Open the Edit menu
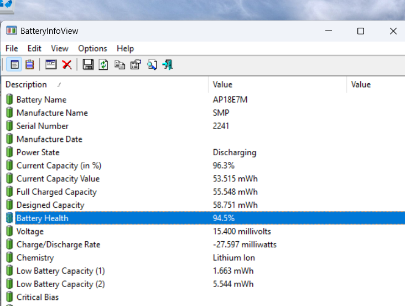Screen dimensions: 405x306 [x=34, y=48]
